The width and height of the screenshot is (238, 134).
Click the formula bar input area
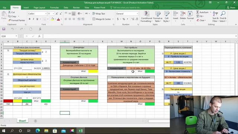[139, 36]
